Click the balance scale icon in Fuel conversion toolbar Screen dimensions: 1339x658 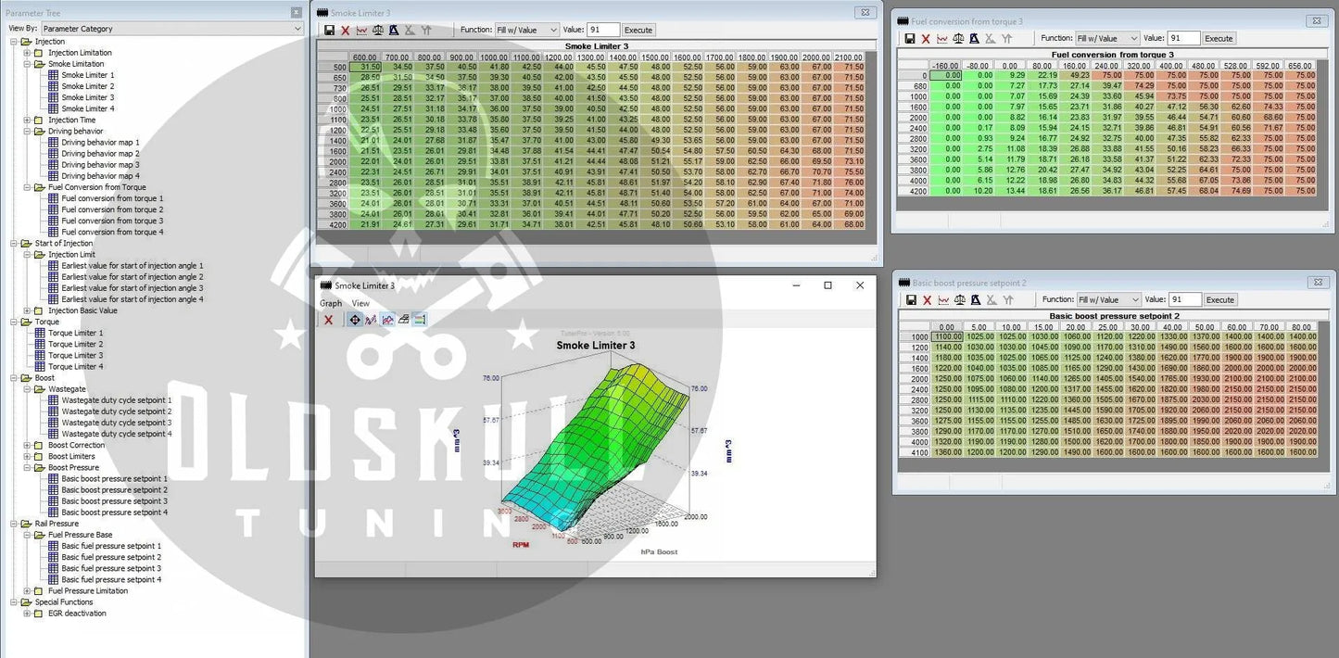[958, 38]
